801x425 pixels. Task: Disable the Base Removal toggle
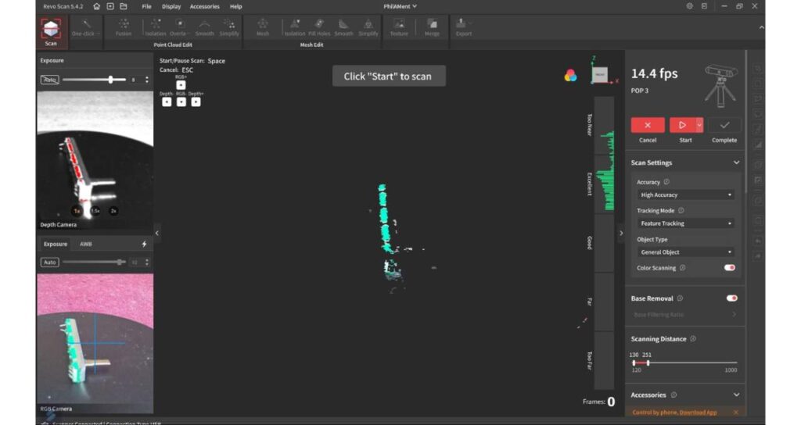pyautogui.click(x=732, y=298)
